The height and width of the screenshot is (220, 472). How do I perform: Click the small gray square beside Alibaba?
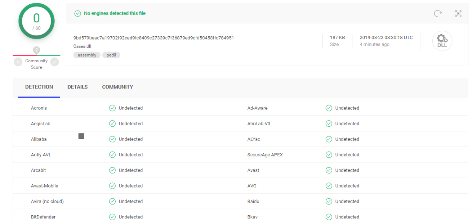pos(81,136)
